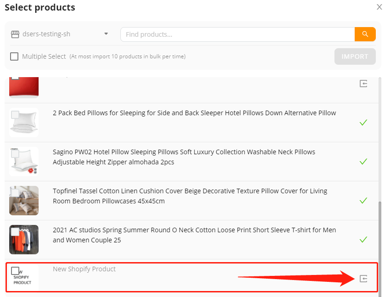
Task: Click the Find products search field
Action: (238, 34)
